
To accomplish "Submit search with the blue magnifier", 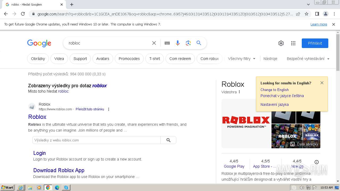I will tap(199, 43).
